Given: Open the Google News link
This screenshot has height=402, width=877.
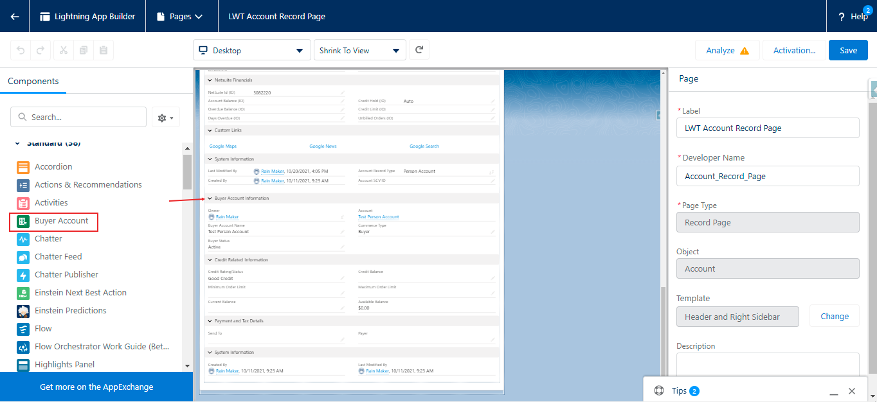Looking at the screenshot, I should coord(323,146).
